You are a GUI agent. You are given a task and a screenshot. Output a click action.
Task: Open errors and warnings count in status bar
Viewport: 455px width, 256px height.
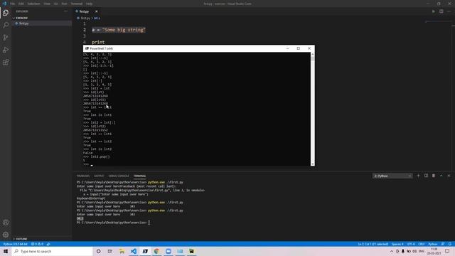click(37, 244)
